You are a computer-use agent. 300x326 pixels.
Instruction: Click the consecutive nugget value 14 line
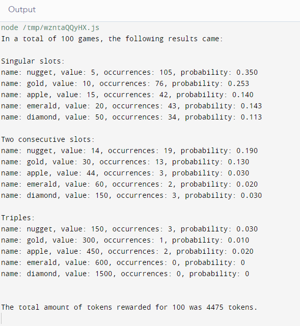coord(129,151)
